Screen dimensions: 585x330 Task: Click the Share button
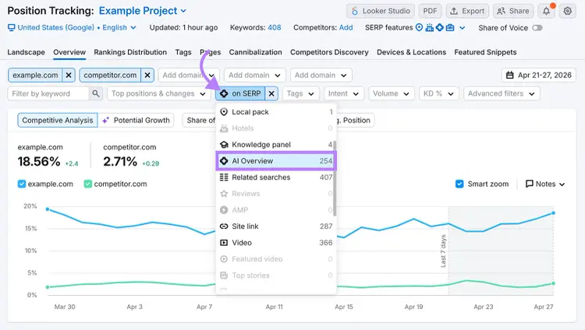click(513, 11)
